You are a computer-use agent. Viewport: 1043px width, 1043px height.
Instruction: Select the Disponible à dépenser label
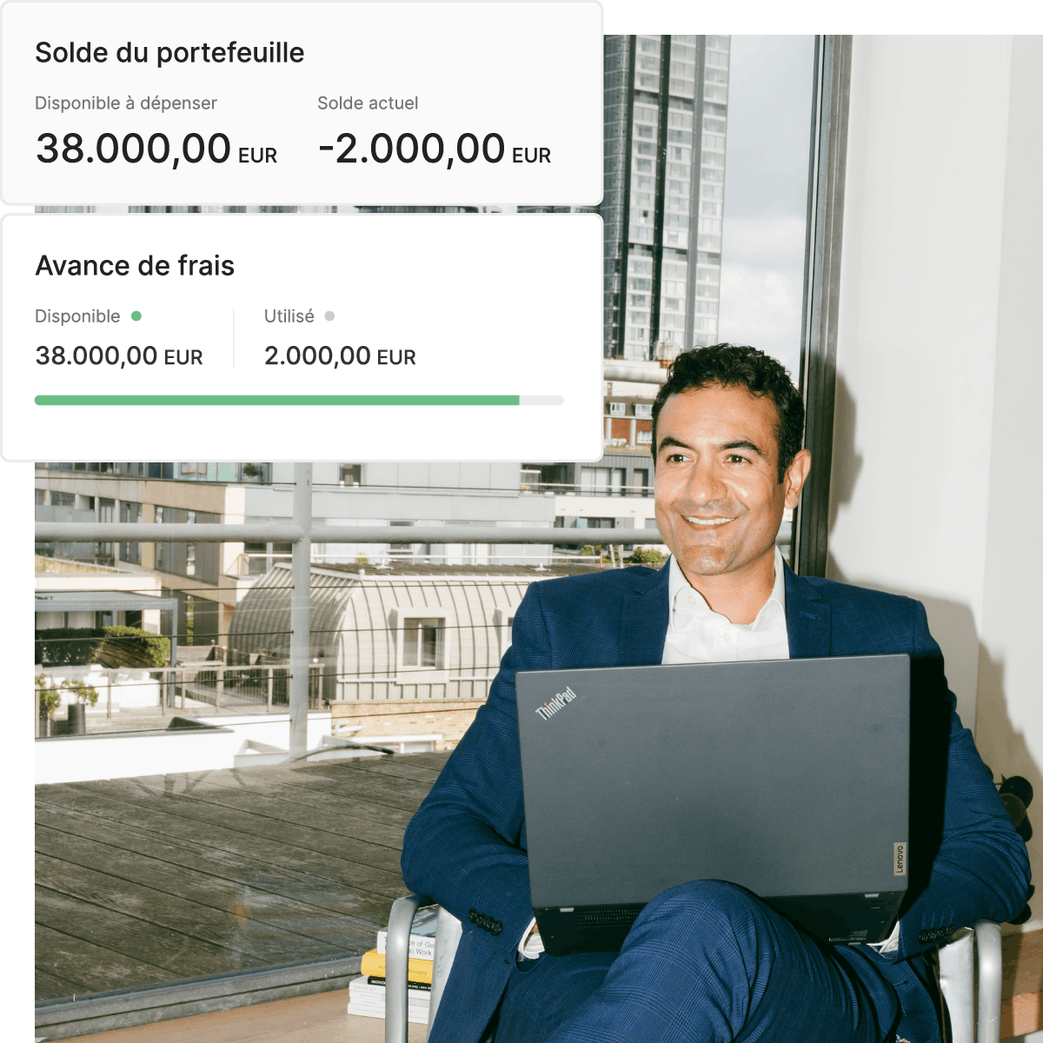pos(126,103)
